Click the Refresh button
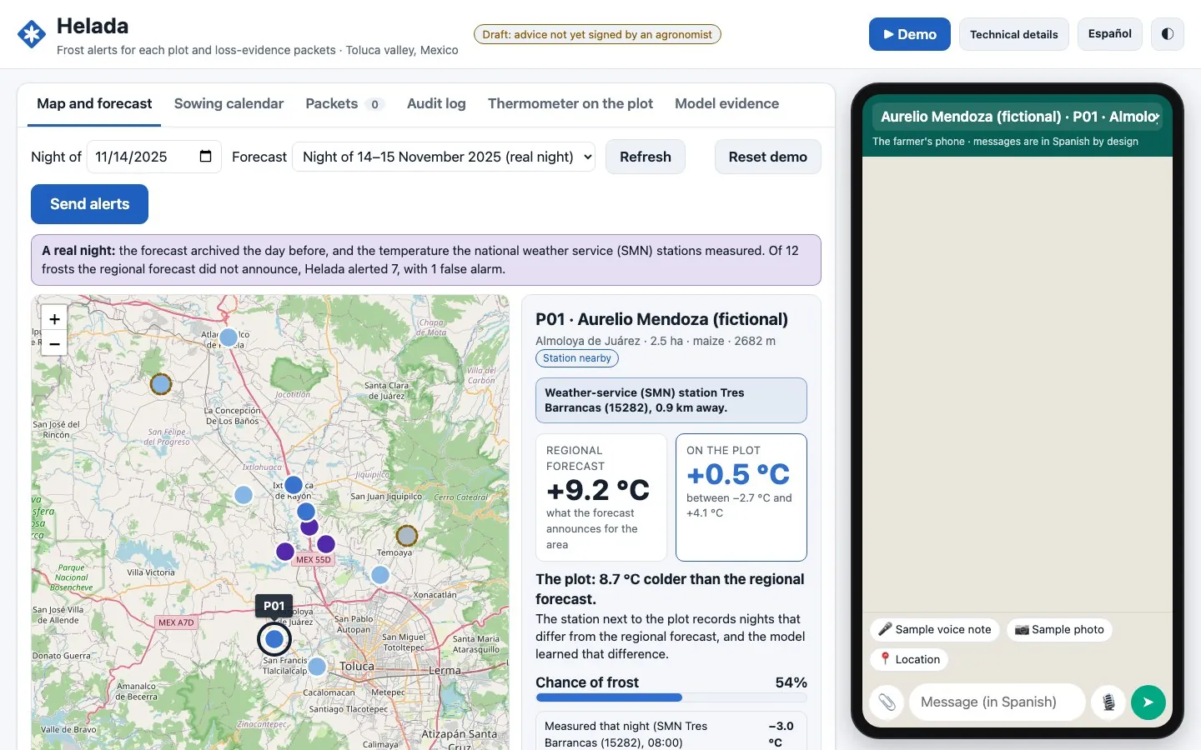Screen dimensions: 1201x750 tap(646, 157)
